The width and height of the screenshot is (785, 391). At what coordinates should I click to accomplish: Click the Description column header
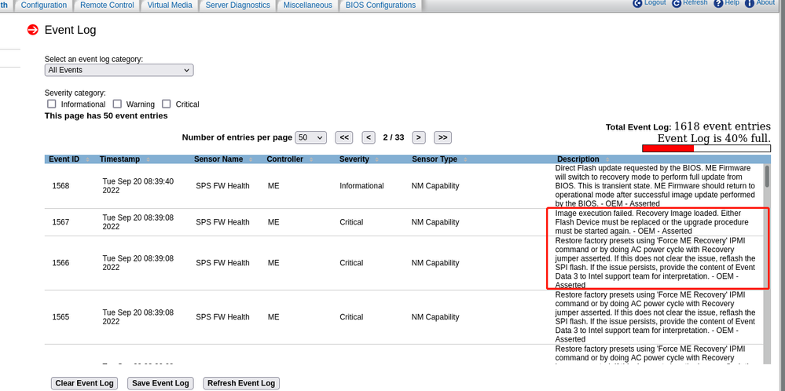[x=578, y=159]
